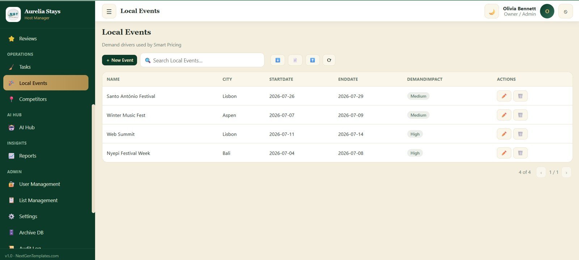Navigate to List Management
This screenshot has height=260, width=579.
coord(46,200)
